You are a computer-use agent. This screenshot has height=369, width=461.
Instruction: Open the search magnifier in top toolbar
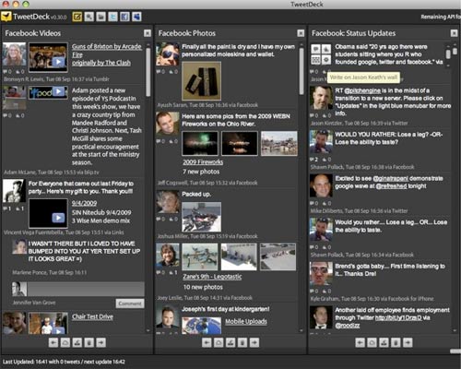coord(89,17)
